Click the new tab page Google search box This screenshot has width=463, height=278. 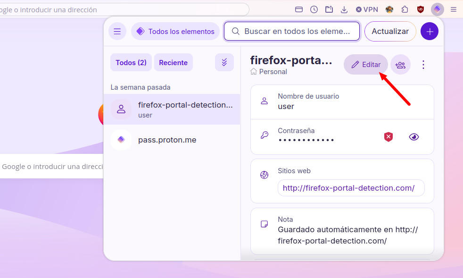click(52, 166)
